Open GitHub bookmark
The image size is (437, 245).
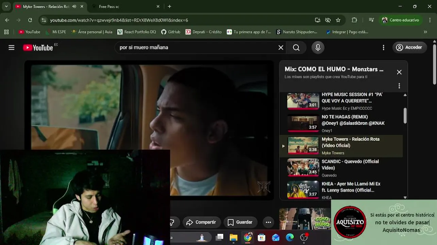(x=171, y=32)
